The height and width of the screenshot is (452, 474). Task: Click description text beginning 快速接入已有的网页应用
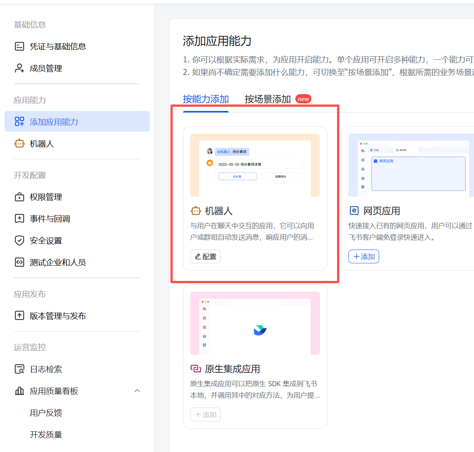click(411, 232)
